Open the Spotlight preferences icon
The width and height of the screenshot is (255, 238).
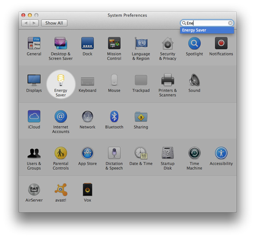pos(194,43)
